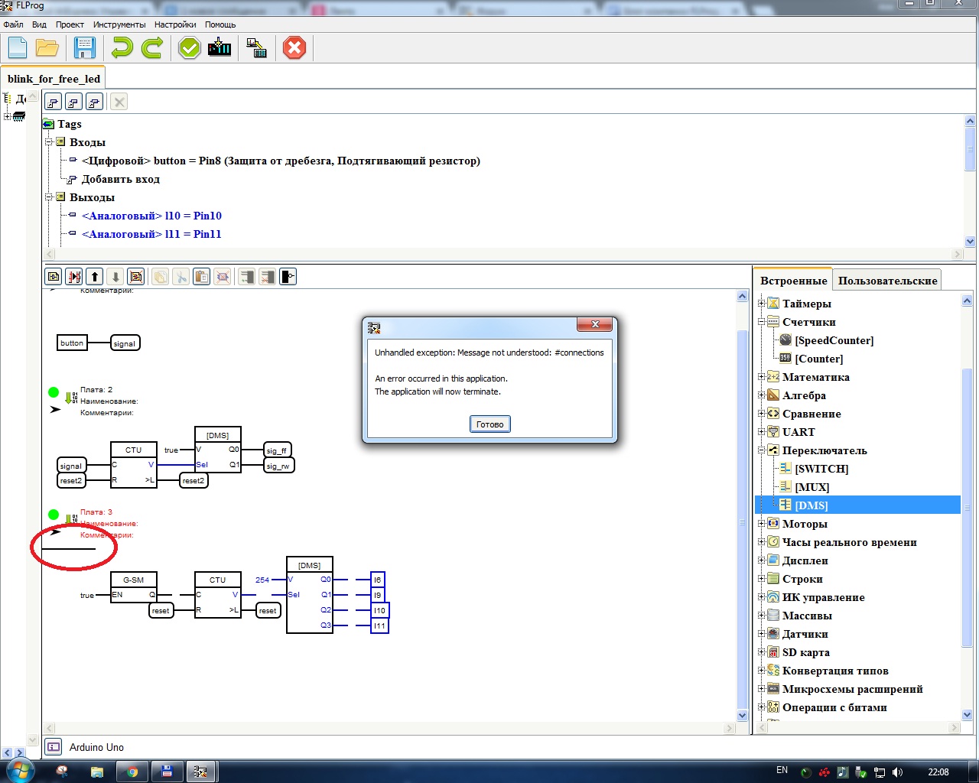Image resolution: width=979 pixels, height=783 pixels.
Task: Open the Windows Start menu
Action: tap(20, 771)
